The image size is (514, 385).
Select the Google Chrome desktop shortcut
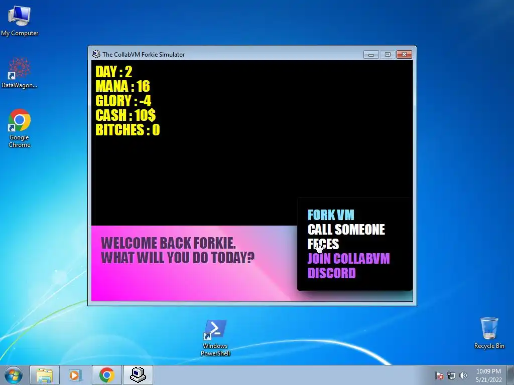pos(20,128)
